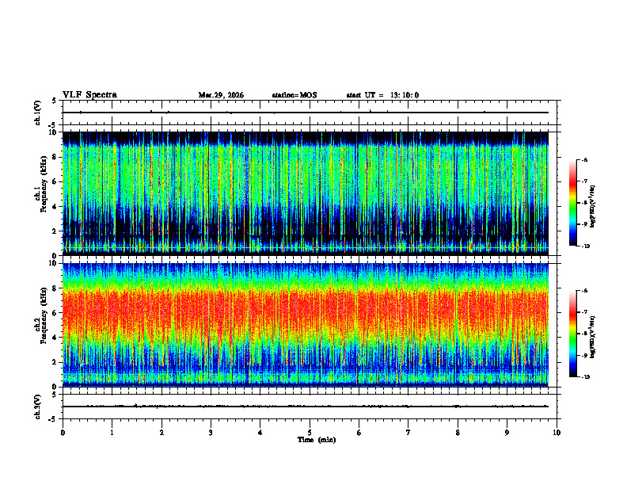Click the "ch.1(V)" waveform axis label
The height and width of the screenshot is (485, 627).
pos(38,113)
